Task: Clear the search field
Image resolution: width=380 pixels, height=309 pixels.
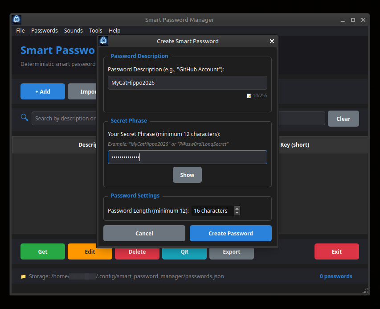Action: pyautogui.click(x=343, y=119)
